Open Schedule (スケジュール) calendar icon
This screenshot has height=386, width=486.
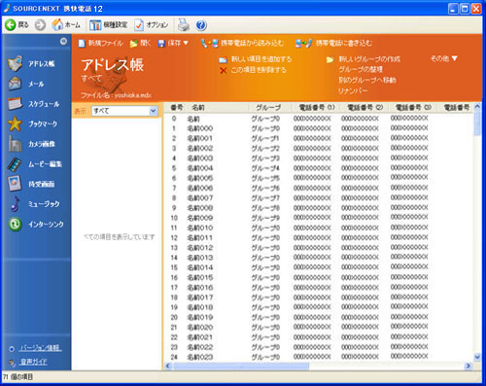pyautogui.click(x=15, y=104)
